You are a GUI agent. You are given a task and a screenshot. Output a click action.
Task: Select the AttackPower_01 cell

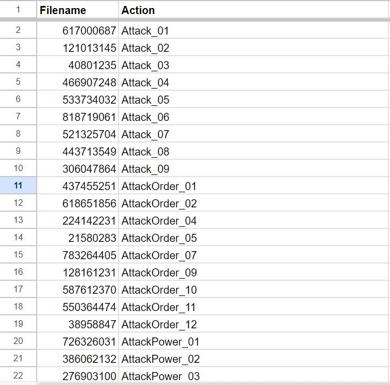coord(253,342)
